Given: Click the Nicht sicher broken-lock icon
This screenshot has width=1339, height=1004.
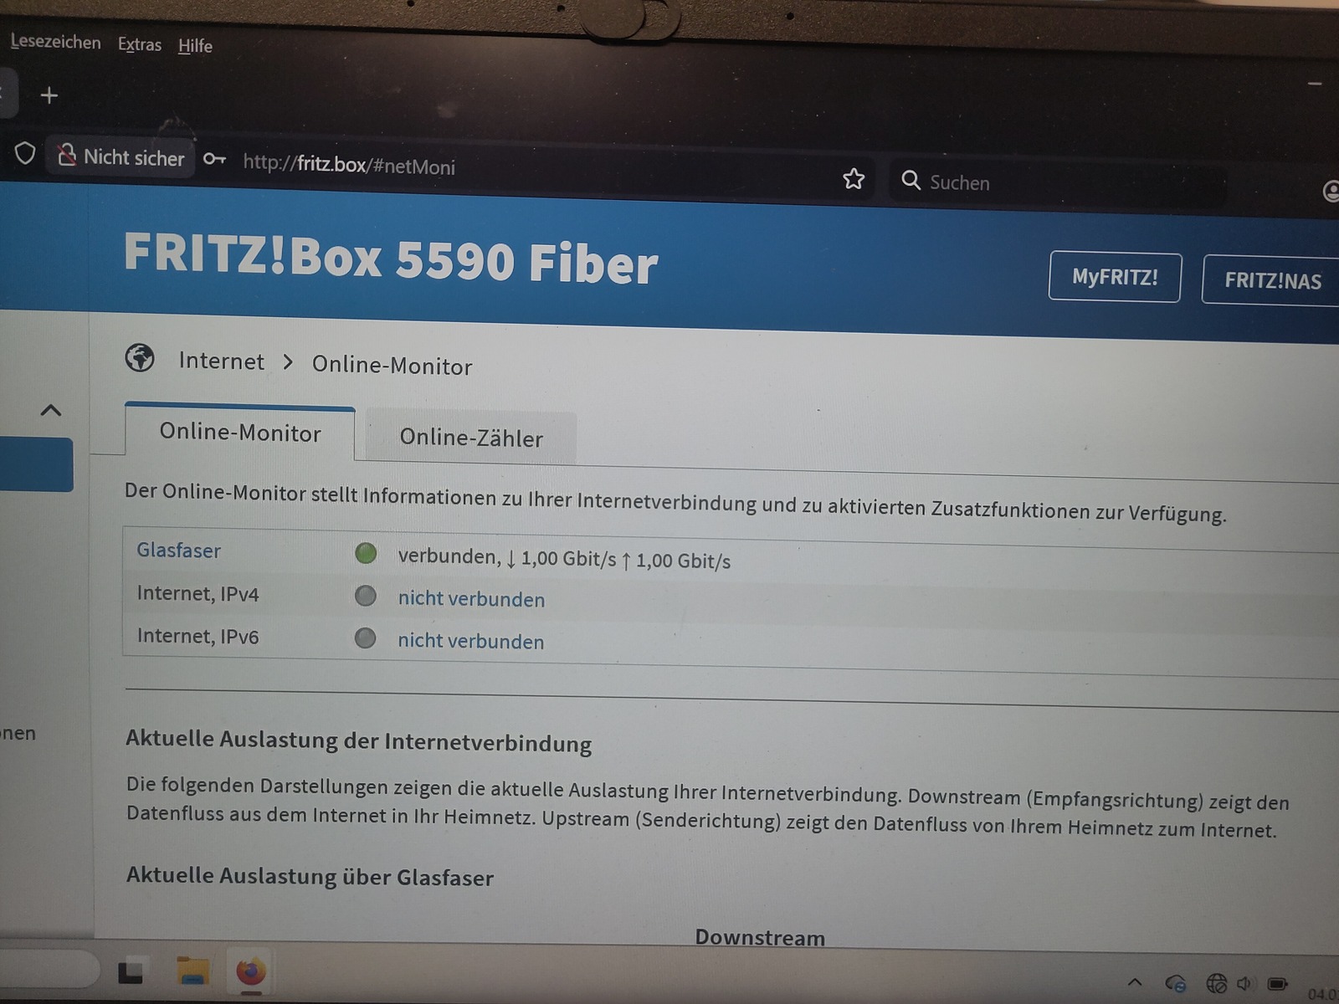Looking at the screenshot, I should (x=67, y=155).
